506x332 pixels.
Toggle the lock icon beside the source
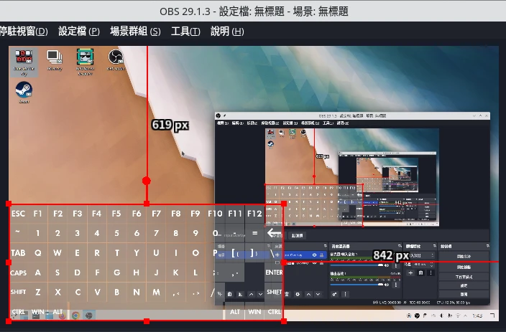(x=323, y=255)
